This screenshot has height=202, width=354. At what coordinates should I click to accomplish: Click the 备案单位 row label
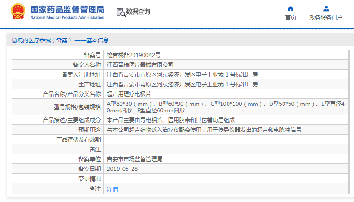pos(89,159)
